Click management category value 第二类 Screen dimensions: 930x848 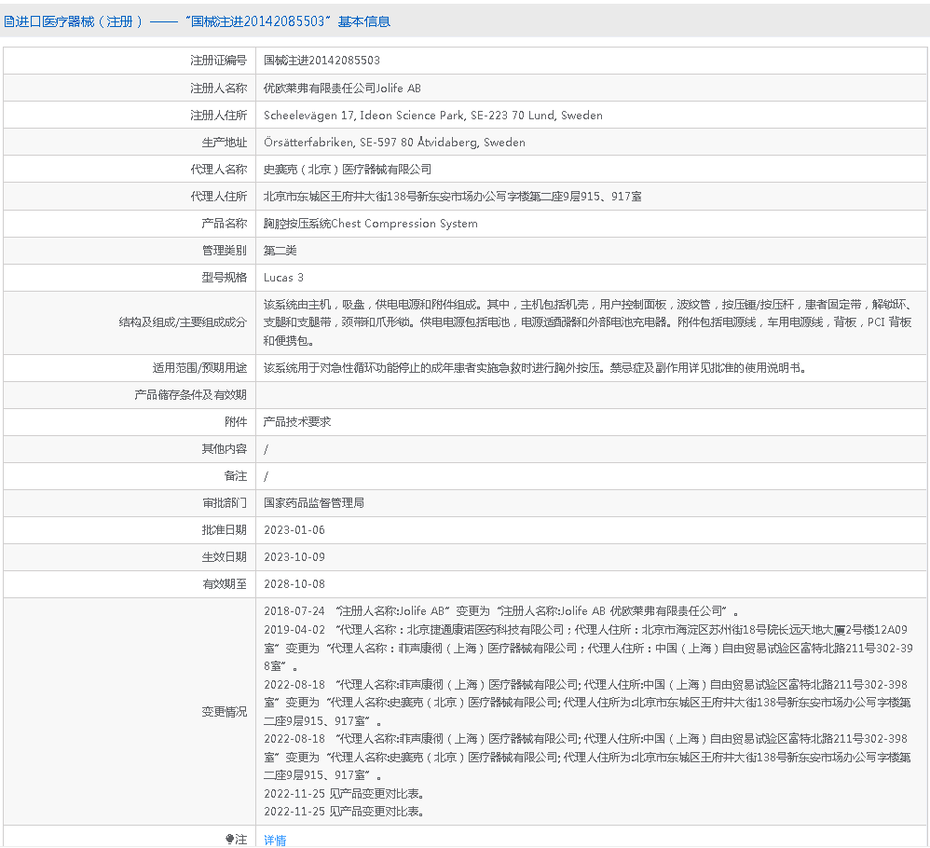282,251
